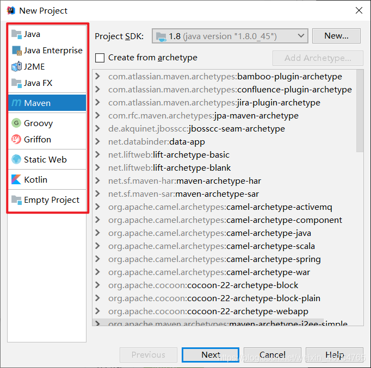
Task: Click the Static Web globe icon
Action: tap(16, 159)
